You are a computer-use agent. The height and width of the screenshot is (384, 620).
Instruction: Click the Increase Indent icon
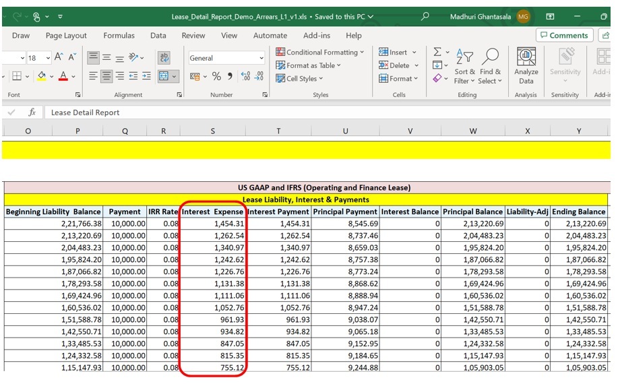[x=147, y=77]
